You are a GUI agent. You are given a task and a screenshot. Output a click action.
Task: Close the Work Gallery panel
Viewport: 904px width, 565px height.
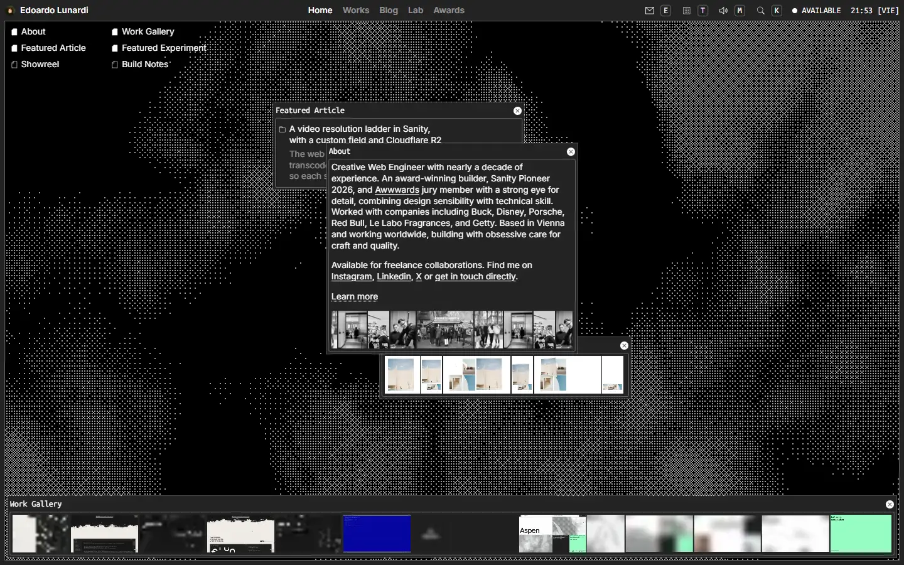pos(890,504)
